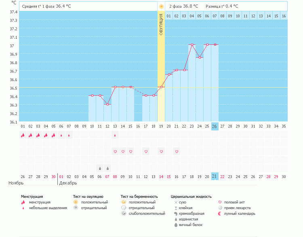Click the highlighted date 21 in the calendar row
Viewport: 303px width, 237px height.
(215, 176)
